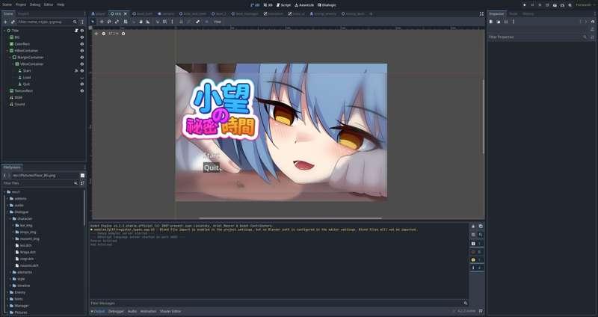Click the stop running project icon
The height and width of the screenshot is (317, 598).
coord(540,5)
